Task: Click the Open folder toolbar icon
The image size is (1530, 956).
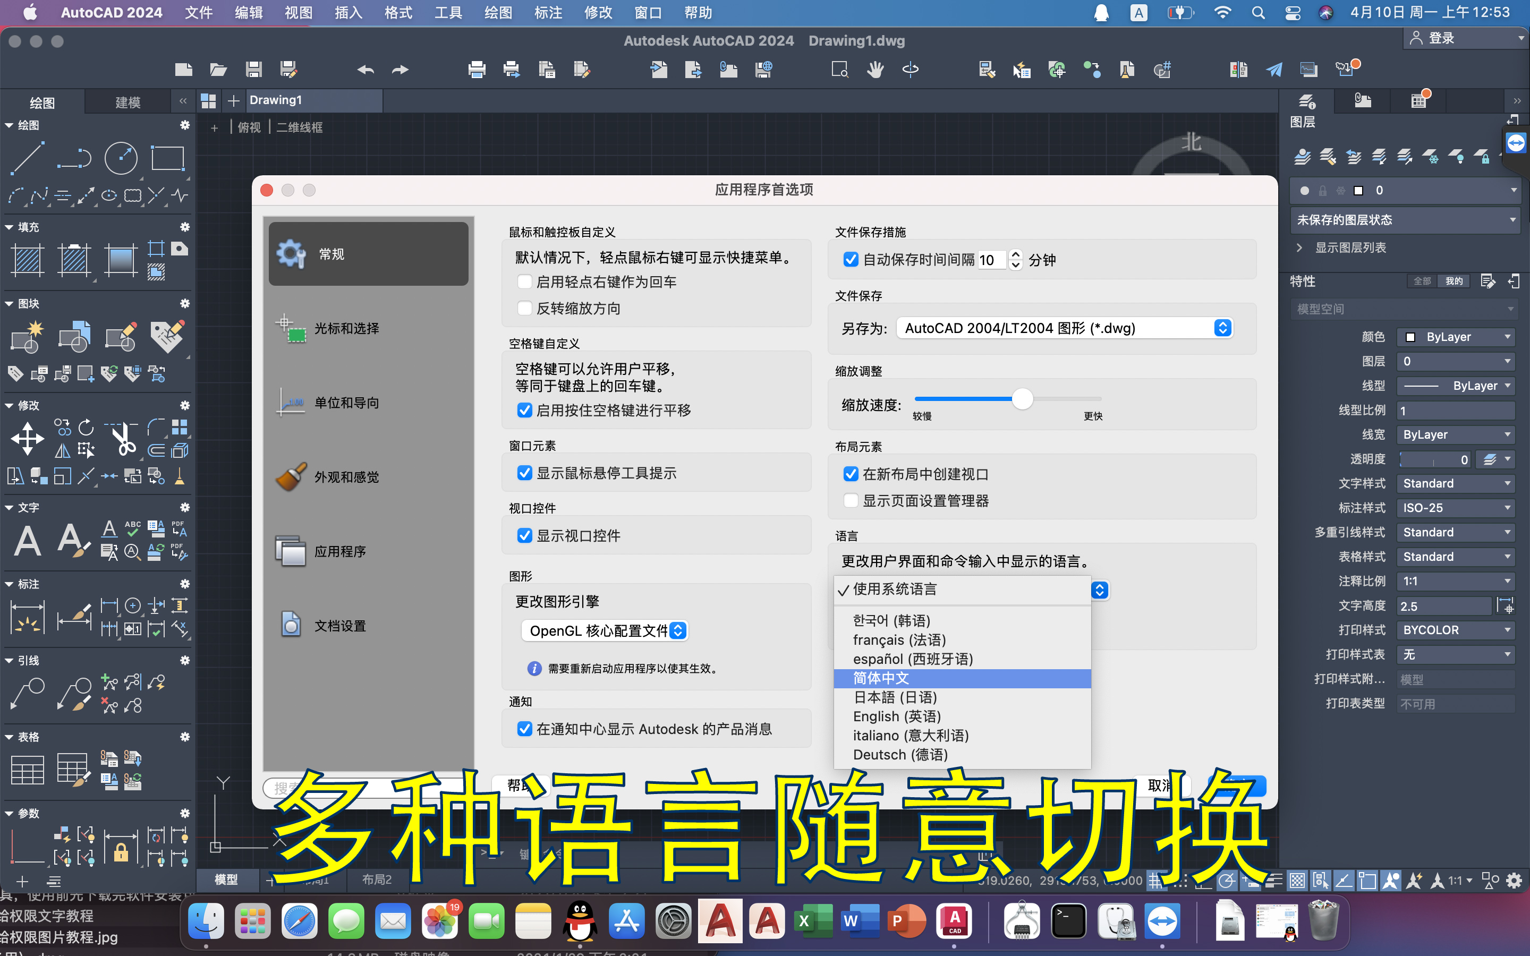Action: coord(218,69)
